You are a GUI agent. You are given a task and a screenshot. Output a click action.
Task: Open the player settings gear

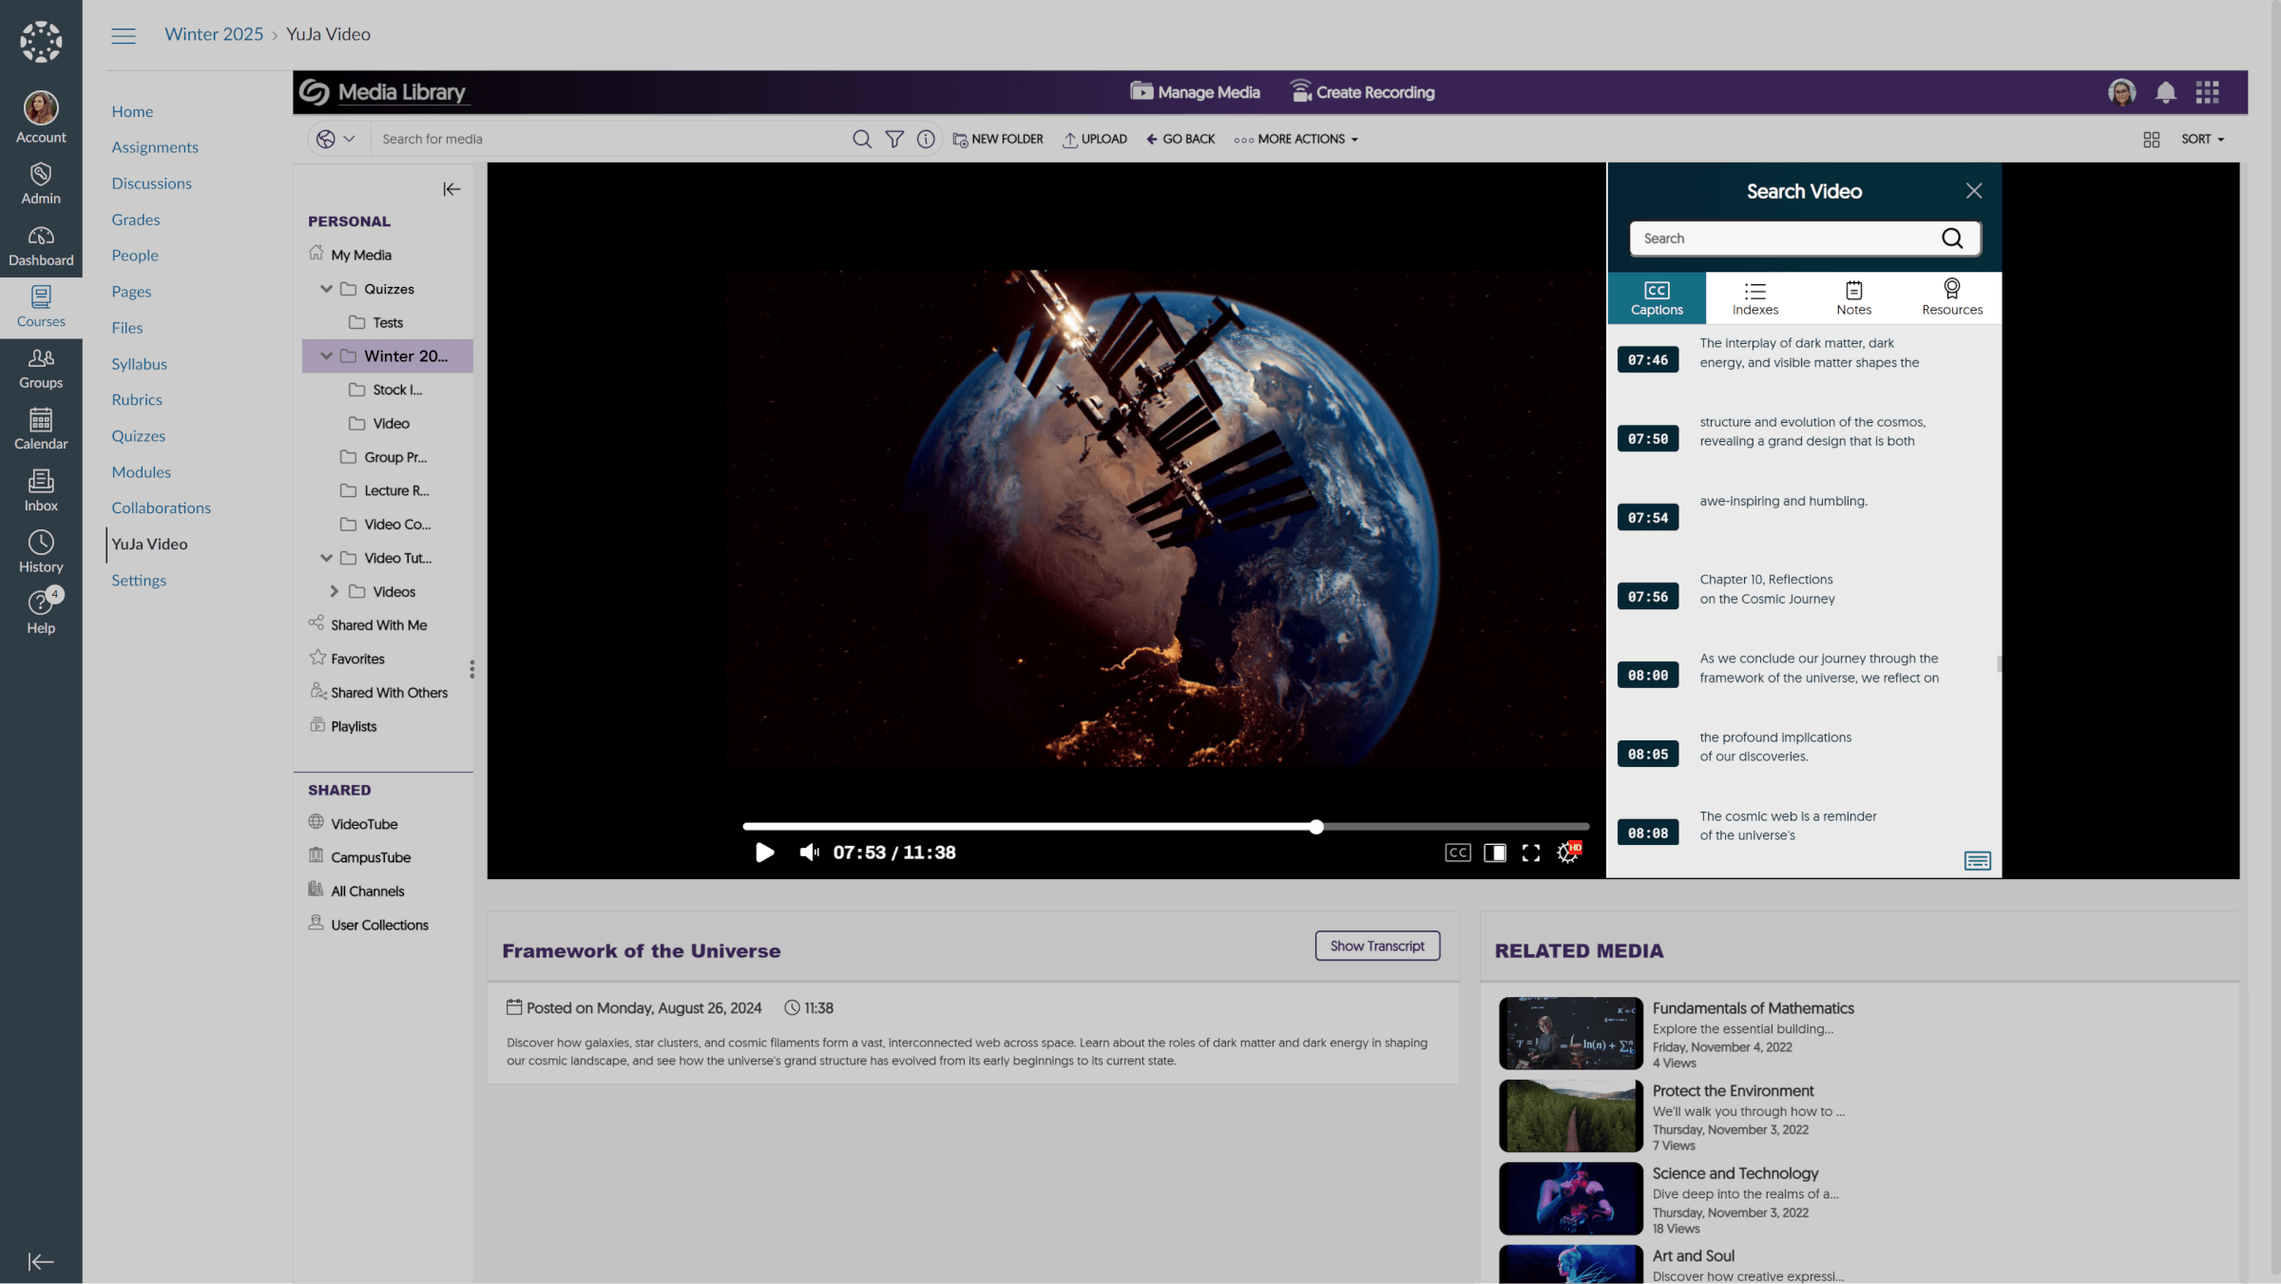[1567, 853]
